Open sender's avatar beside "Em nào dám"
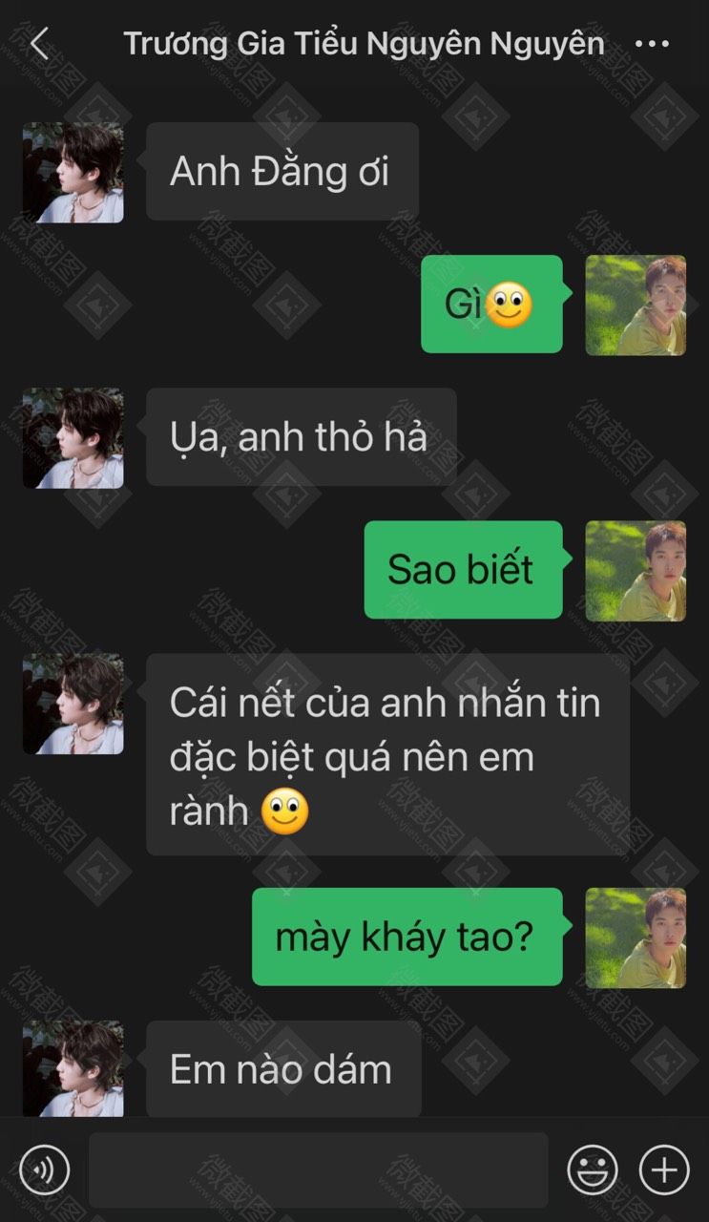 tap(73, 1068)
